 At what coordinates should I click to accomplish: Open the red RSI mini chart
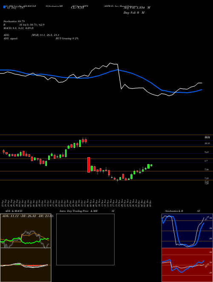[x=187, y=265]
